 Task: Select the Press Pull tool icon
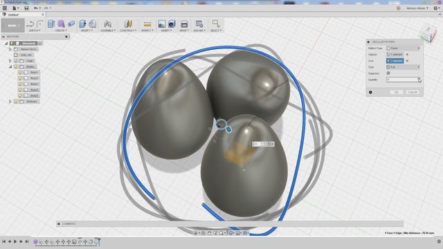click(82, 24)
